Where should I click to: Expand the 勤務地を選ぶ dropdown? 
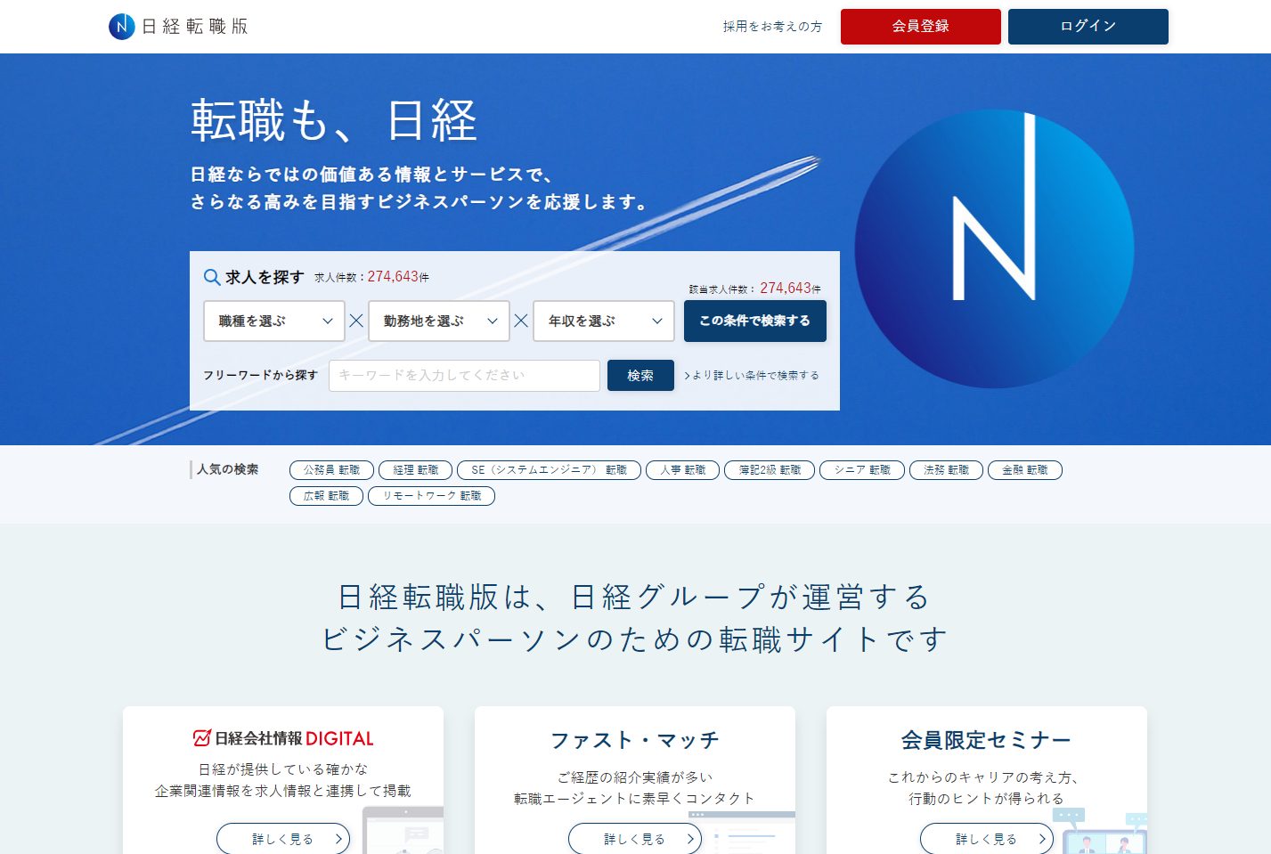click(439, 321)
